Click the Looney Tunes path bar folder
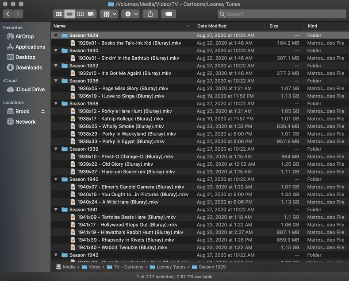The height and width of the screenshot is (281, 349). pos(170,267)
